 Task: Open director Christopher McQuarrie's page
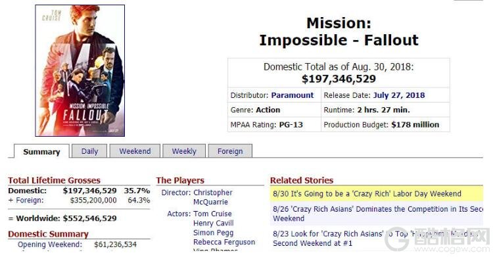213,197
